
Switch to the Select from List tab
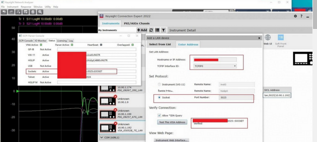click(160, 44)
